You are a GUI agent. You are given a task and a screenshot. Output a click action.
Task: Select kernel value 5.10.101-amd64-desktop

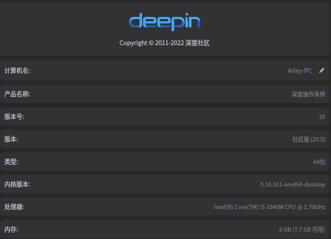point(292,184)
